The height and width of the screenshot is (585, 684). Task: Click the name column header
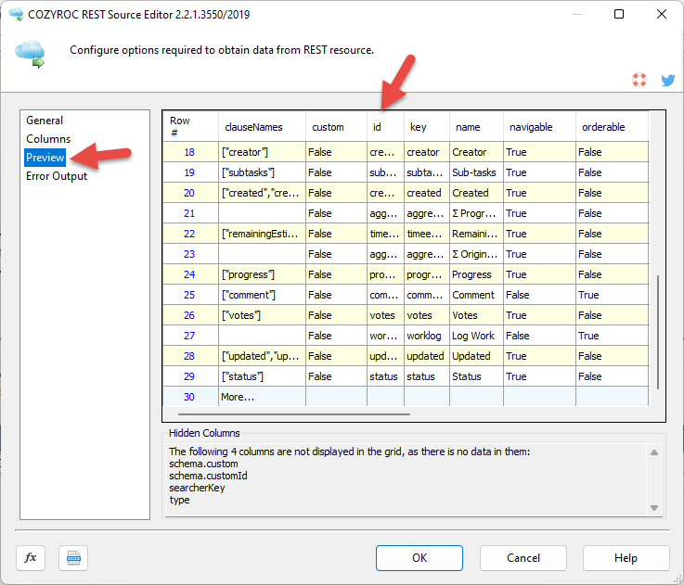tap(476, 127)
